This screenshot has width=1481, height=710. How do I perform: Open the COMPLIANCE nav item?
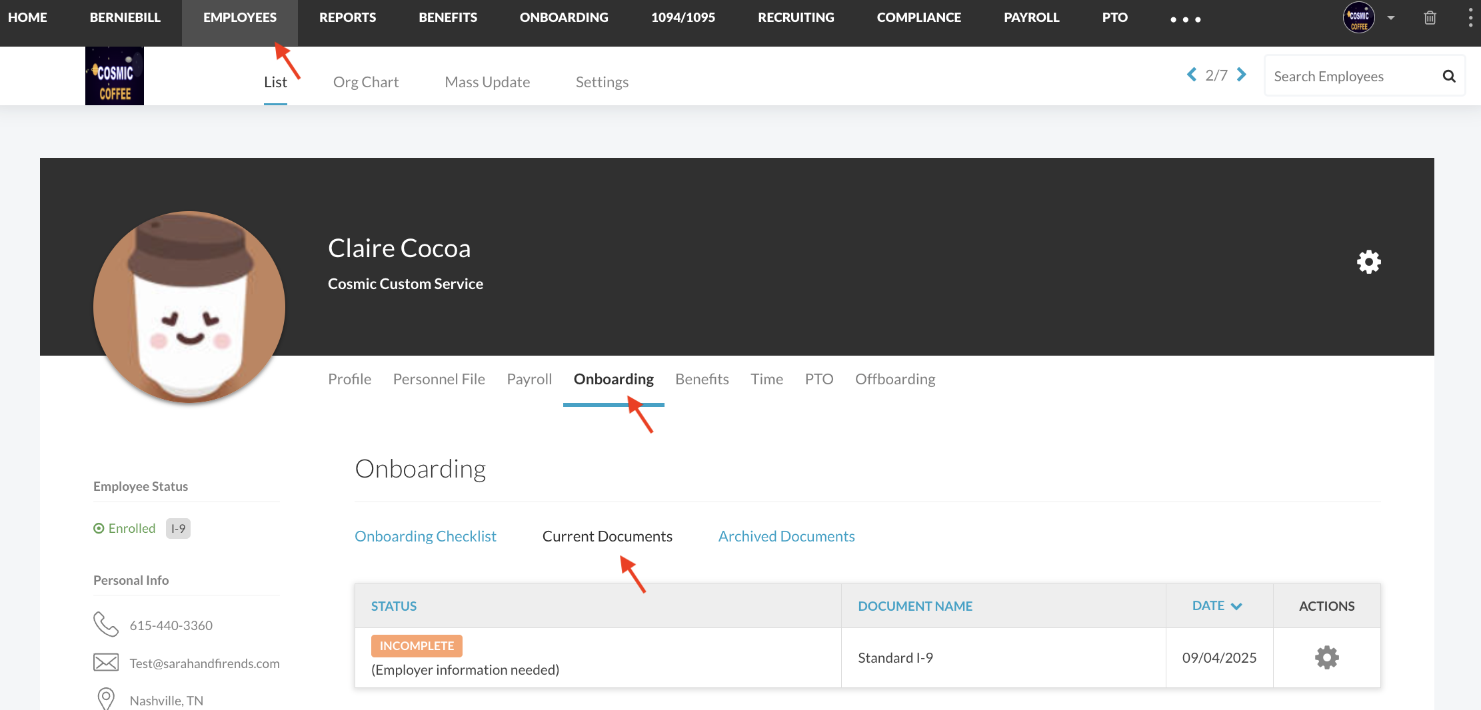click(919, 17)
